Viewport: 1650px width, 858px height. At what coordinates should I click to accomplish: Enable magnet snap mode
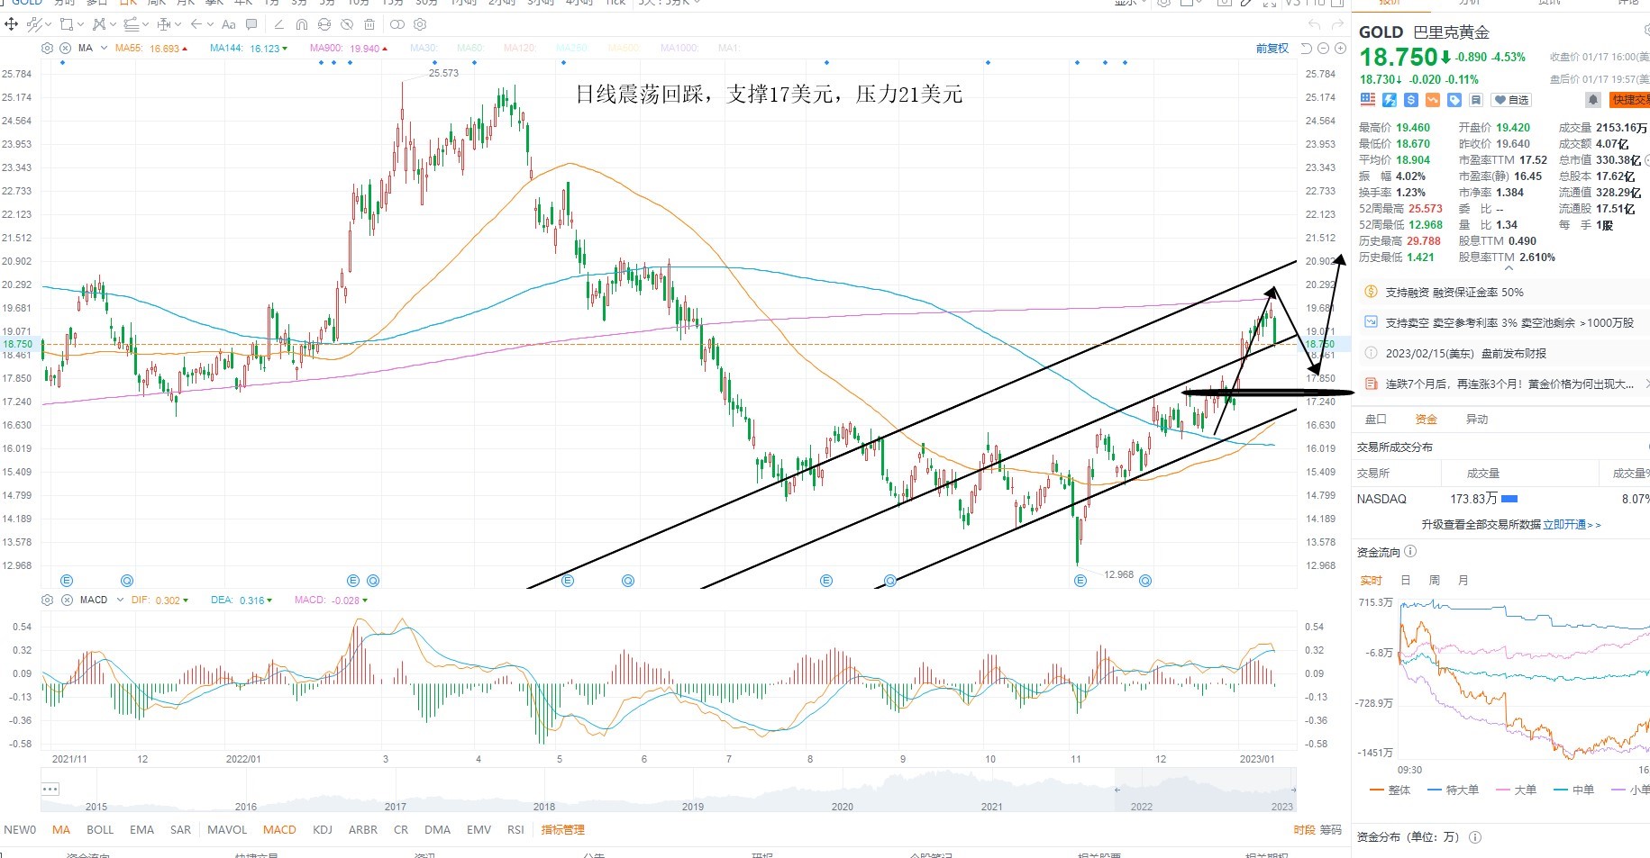302,24
